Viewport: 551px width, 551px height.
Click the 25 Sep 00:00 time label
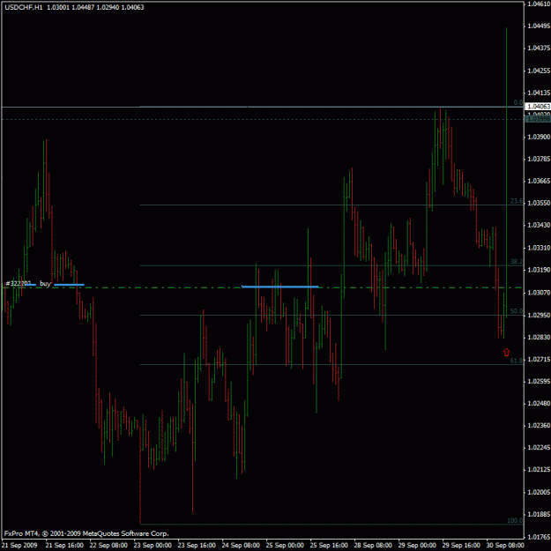285,545
